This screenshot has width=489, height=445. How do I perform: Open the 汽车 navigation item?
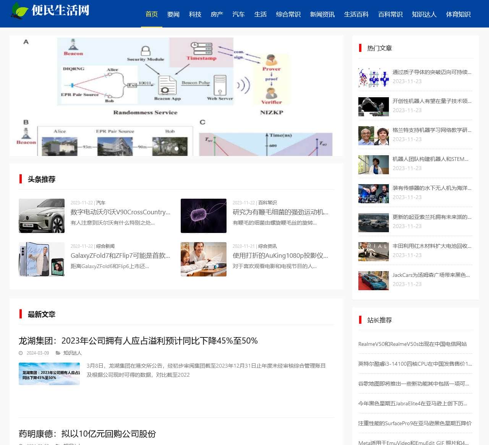[239, 14]
